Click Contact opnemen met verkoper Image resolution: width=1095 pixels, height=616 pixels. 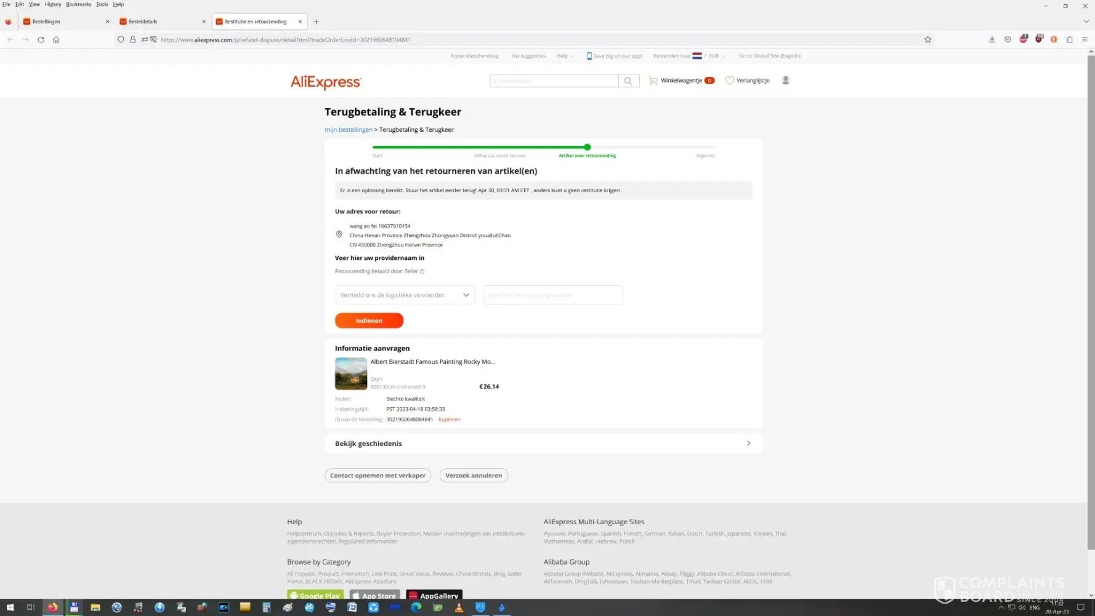point(378,476)
